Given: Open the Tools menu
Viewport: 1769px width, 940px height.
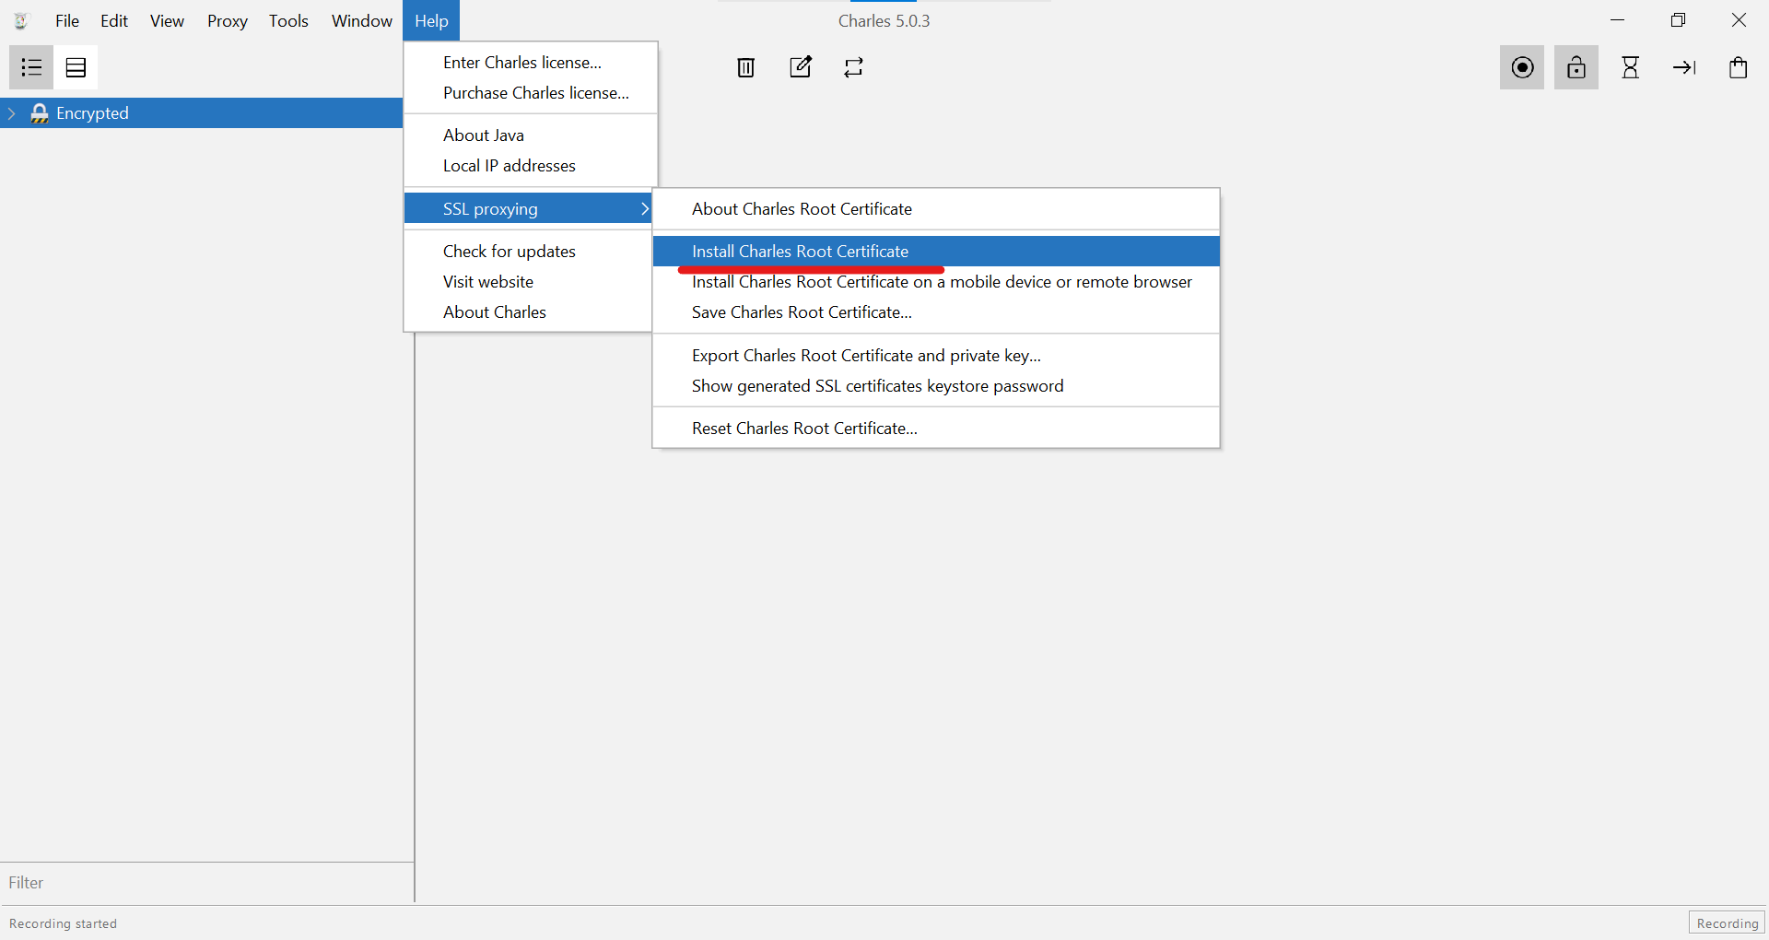Looking at the screenshot, I should click(x=288, y=20).
